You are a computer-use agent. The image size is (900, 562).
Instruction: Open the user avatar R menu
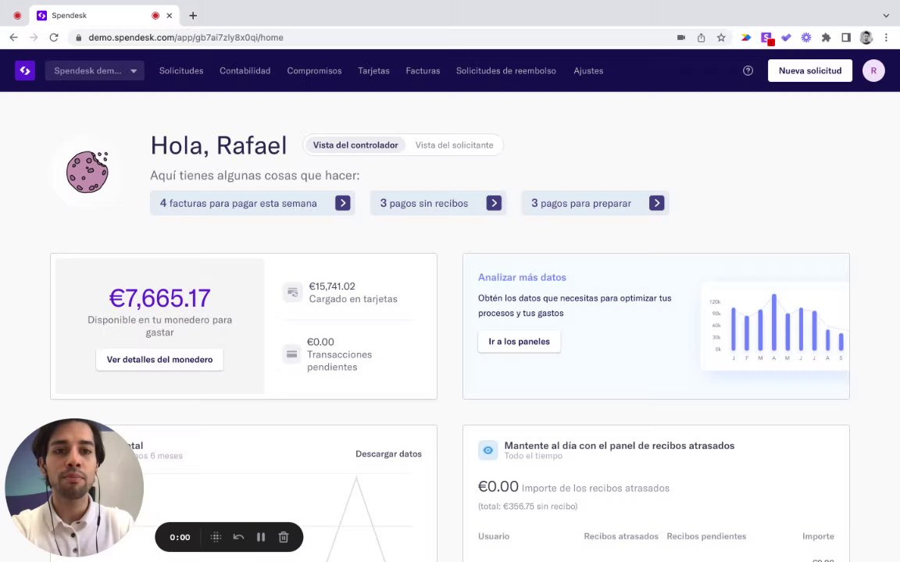click(873, 70)
